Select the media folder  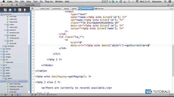(8, 68)
